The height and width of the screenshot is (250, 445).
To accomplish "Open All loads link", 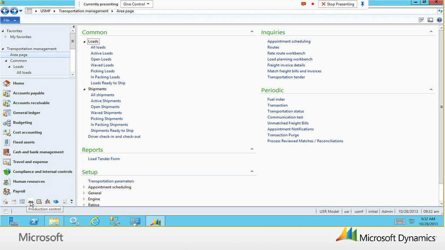I will click(x=98, y=47).
